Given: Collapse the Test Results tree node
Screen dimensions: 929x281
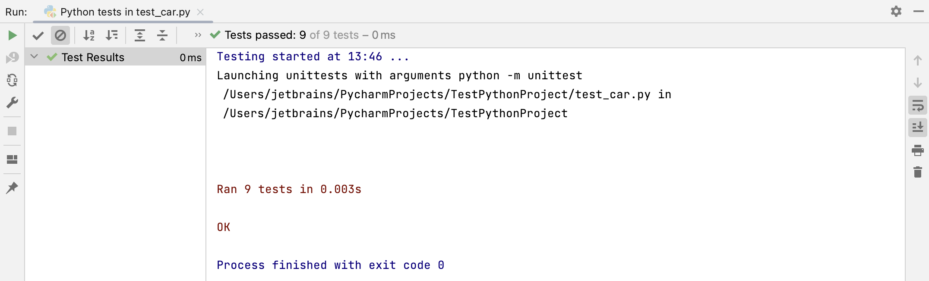Looking at the screenshot, I should click(35, 57).
